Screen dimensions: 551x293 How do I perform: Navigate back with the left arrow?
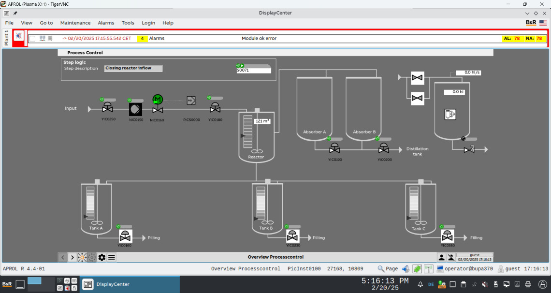pos(63,257)
